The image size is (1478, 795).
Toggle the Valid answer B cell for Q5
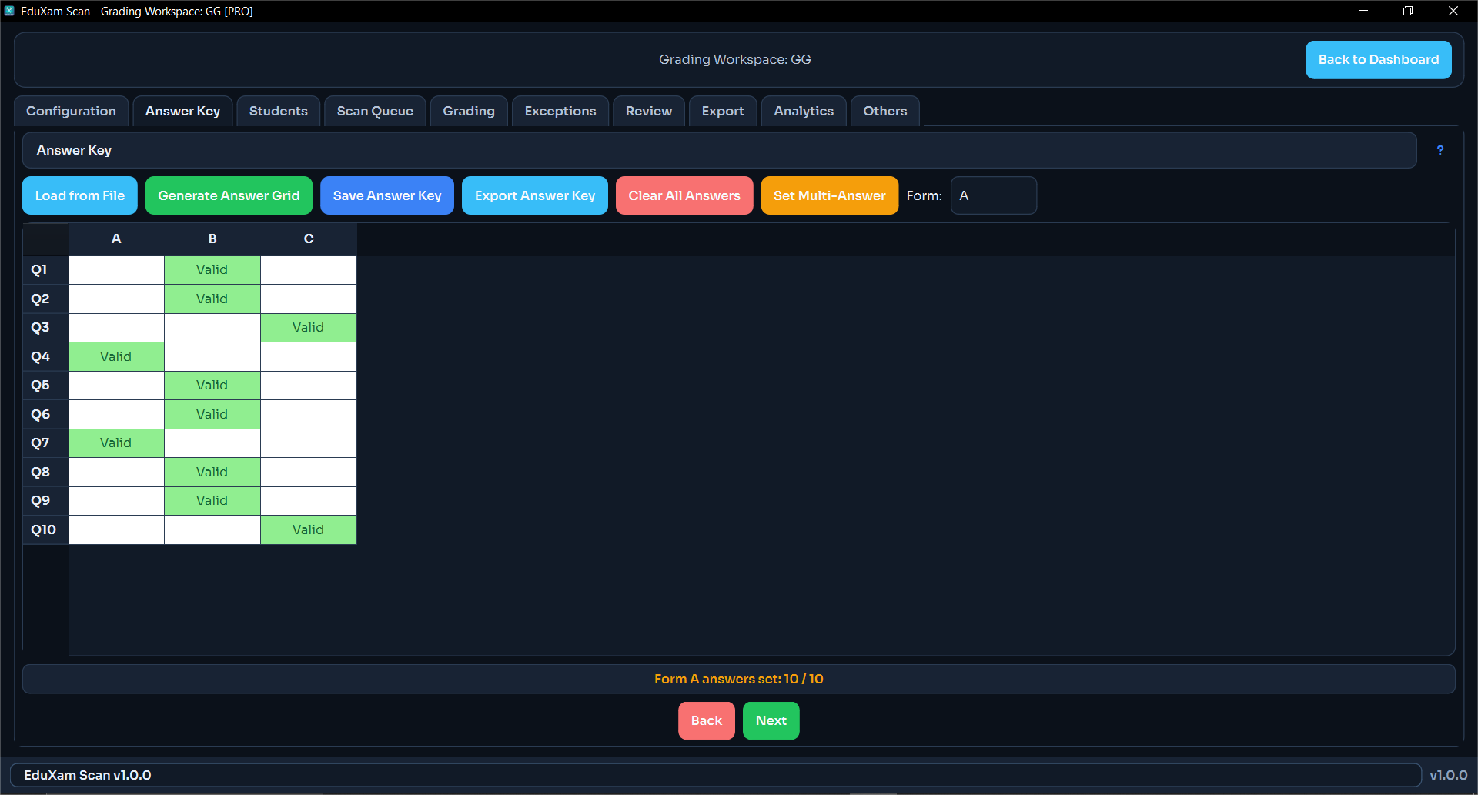point(212,386)
